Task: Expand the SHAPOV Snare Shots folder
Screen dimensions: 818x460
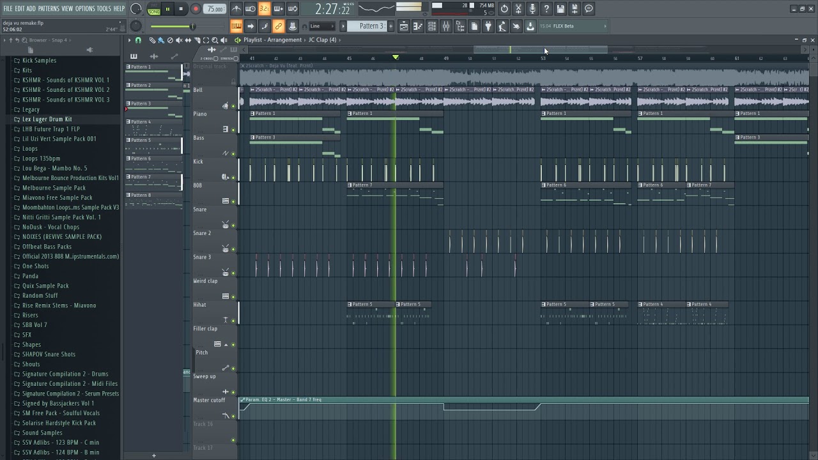Action: [49, 354]
